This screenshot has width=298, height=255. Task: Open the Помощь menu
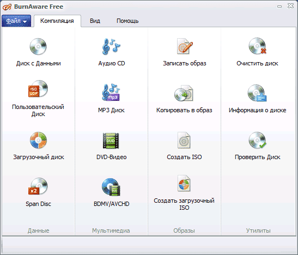point(127,21)
